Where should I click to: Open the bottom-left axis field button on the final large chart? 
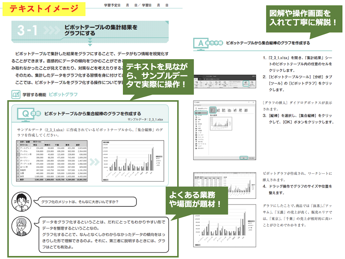[x=198, y=245]
